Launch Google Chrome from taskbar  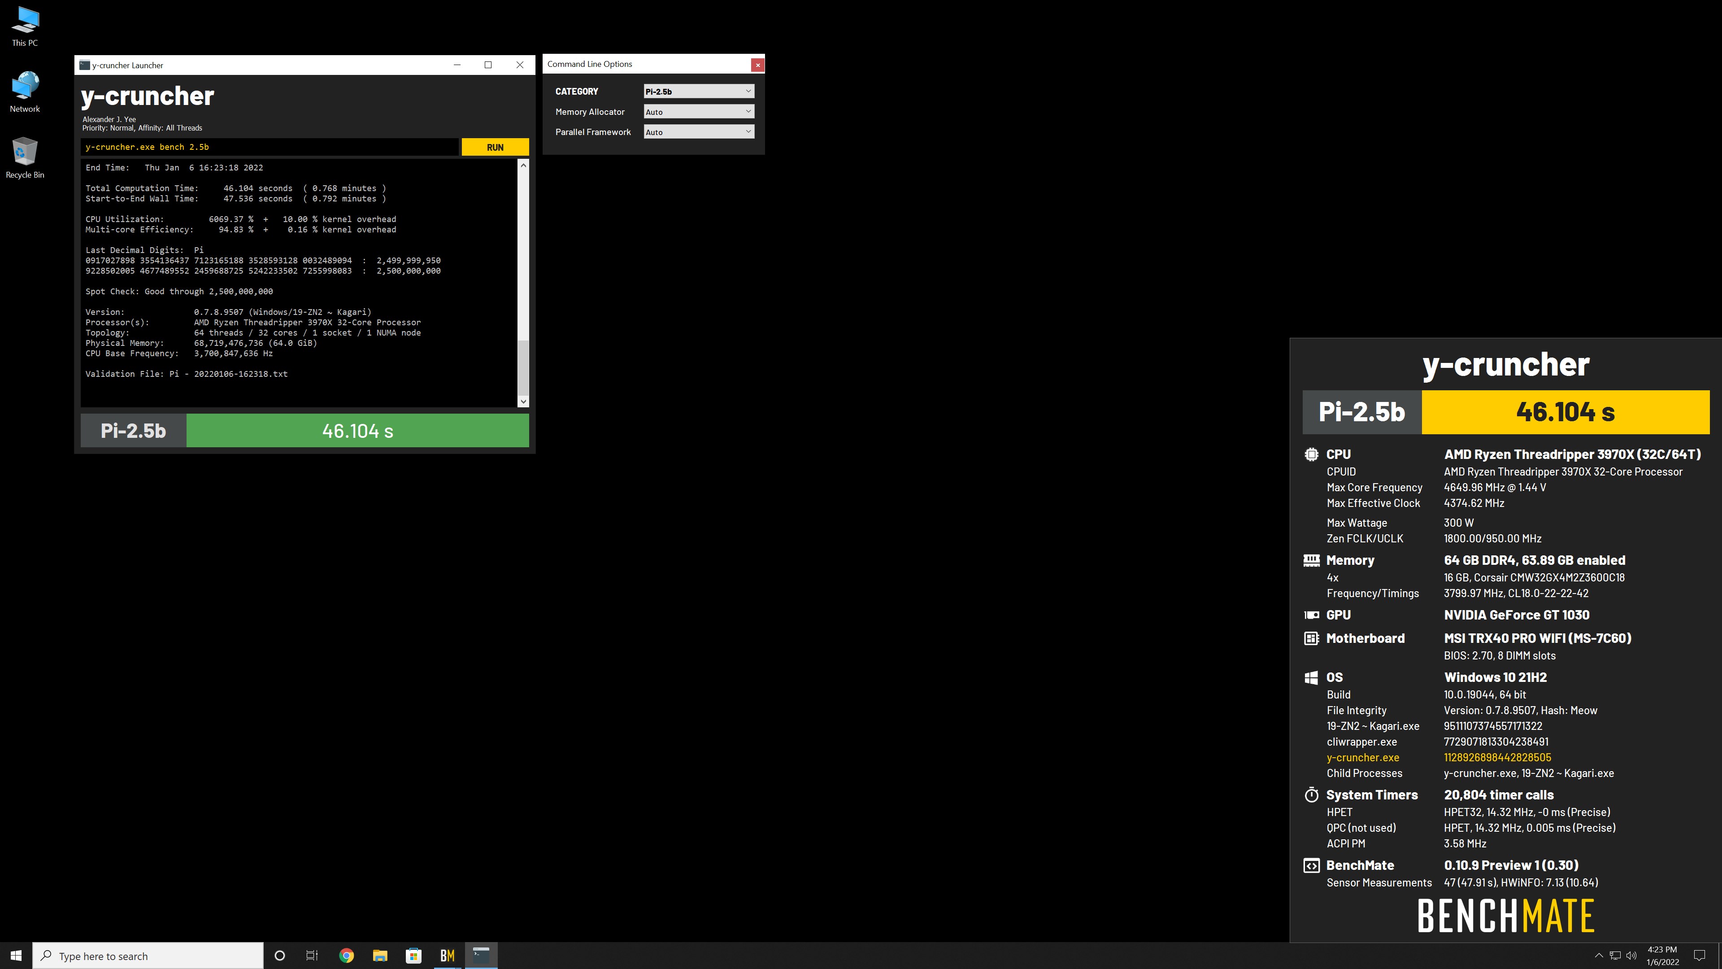coord(346,956)
